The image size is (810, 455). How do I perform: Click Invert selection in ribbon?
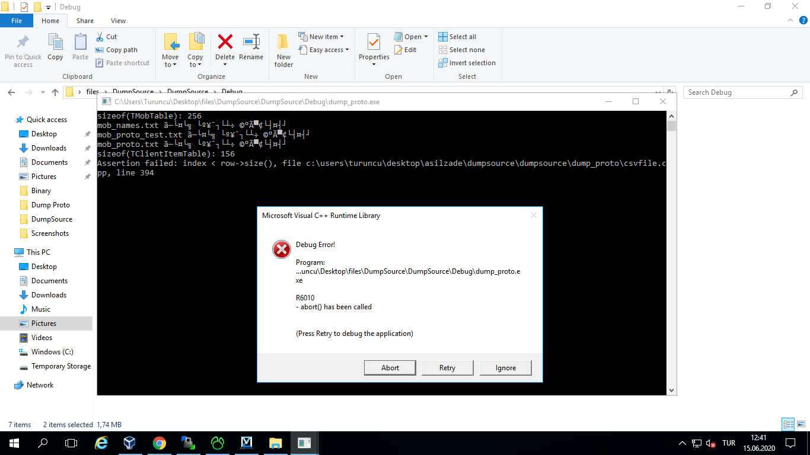467,63
